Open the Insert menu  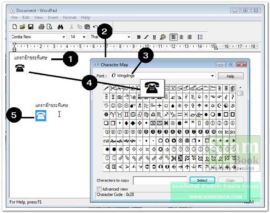[x=53, y=17]
